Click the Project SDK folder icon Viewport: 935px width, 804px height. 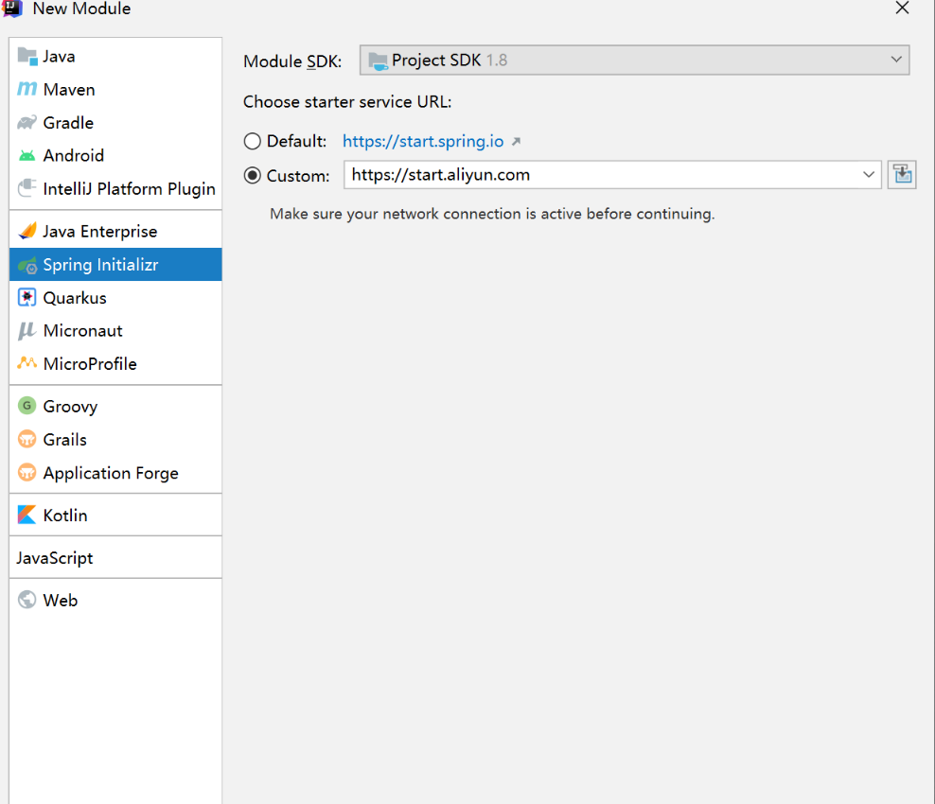coord(378,61)
